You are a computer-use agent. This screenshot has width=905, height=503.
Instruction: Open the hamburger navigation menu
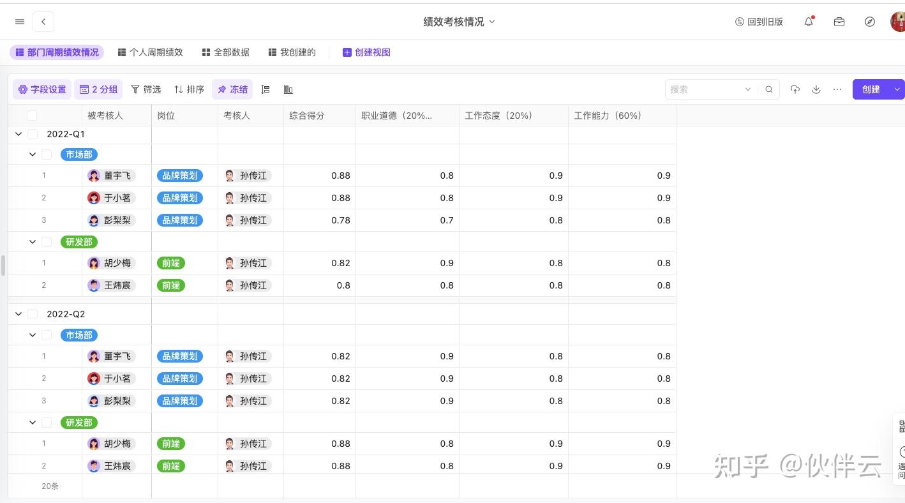20,22
